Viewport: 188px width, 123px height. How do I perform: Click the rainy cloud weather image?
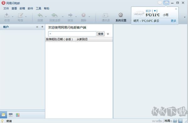(x=139, y=13)
